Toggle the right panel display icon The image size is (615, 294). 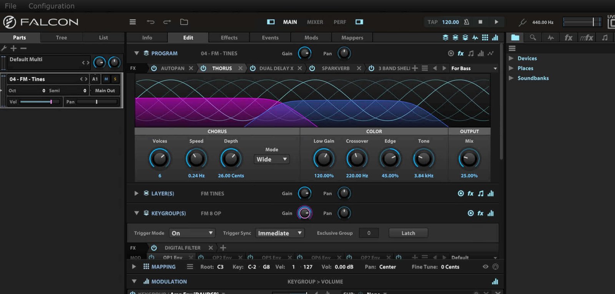(x=359, y=22)
